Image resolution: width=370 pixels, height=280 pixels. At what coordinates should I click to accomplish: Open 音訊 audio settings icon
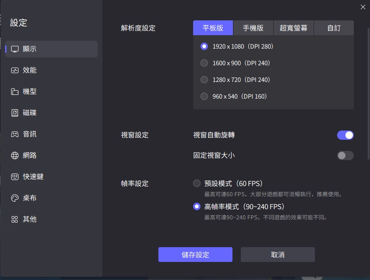pos(15,134)
